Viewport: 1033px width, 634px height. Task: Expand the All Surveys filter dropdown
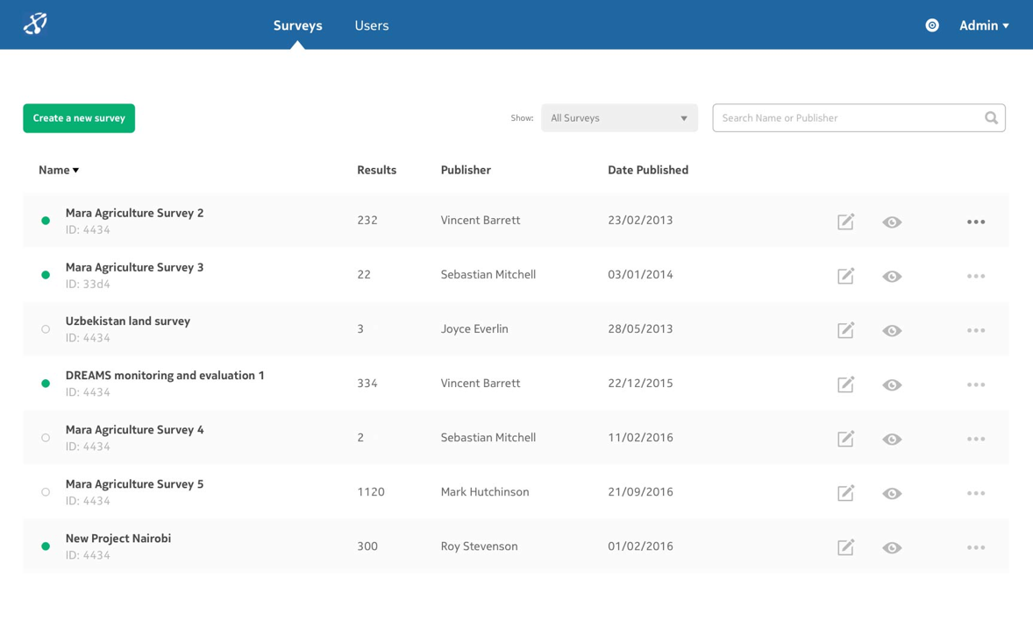[x=619, y=118]
